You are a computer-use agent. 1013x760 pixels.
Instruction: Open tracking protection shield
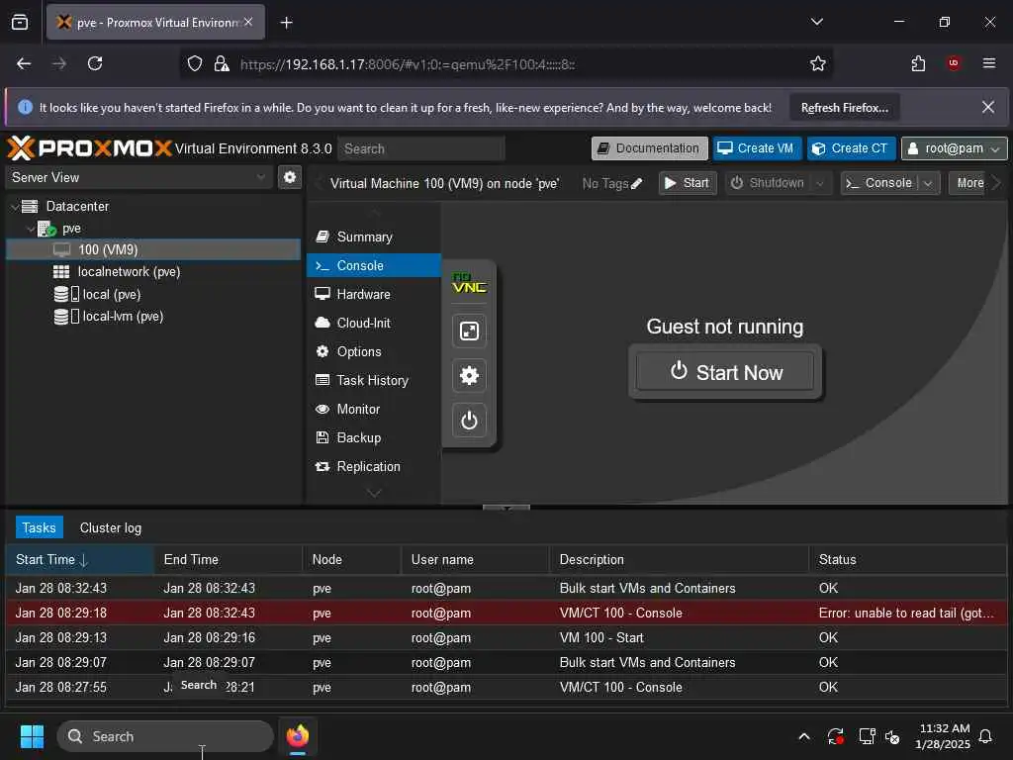point(195,63)
